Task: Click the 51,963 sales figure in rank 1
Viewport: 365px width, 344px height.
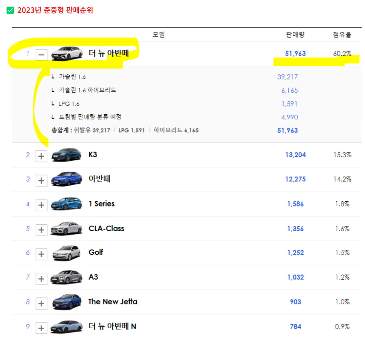Action: [295, 54]
